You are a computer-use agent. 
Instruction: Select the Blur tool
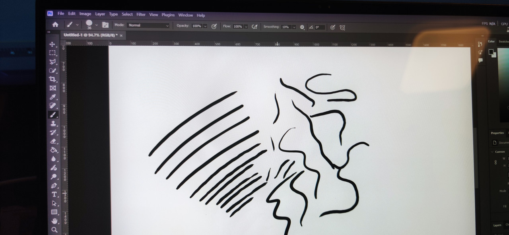(54, 159)
